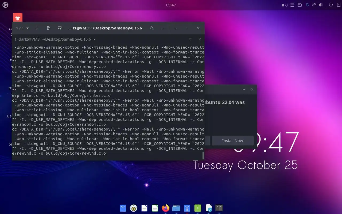Image resolution: width=342 pixels, height=214 pixels.
Task: Open the power menu icon
Action: click(331, 5)
